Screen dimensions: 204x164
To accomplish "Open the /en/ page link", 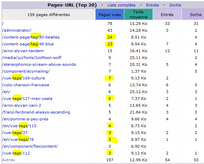I will pyautogui.click(x=6, y=92).
